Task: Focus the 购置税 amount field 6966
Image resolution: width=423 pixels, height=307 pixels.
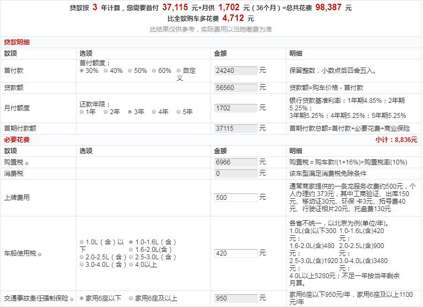Action: pyautogui.click(x=236, y=162)
